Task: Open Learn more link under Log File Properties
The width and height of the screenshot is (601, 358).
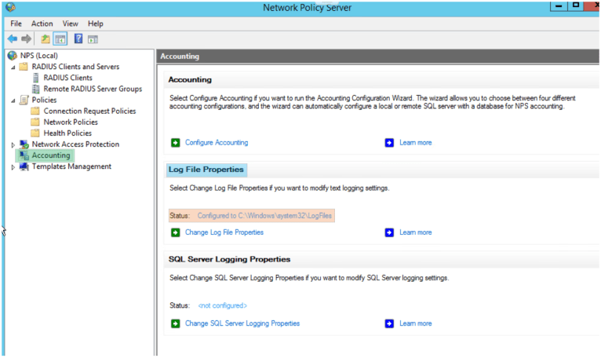Action: pyautogui.click(x=415, y=232)
